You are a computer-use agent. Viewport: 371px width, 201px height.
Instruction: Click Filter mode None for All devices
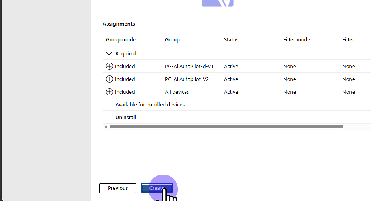point(290,92)
